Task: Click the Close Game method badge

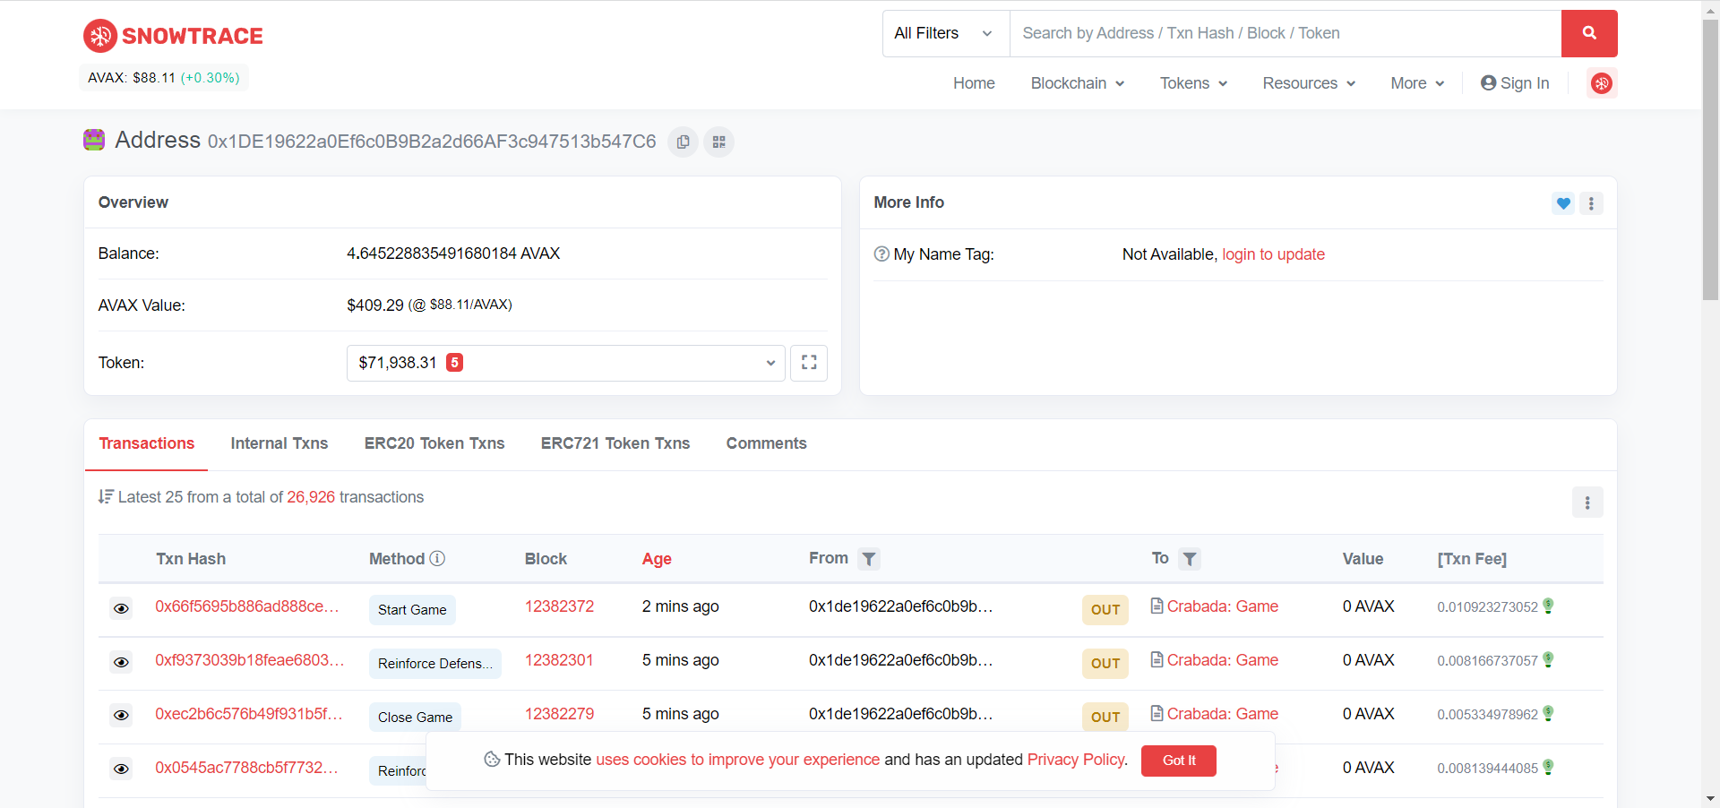Action: [x=416, y=718]
